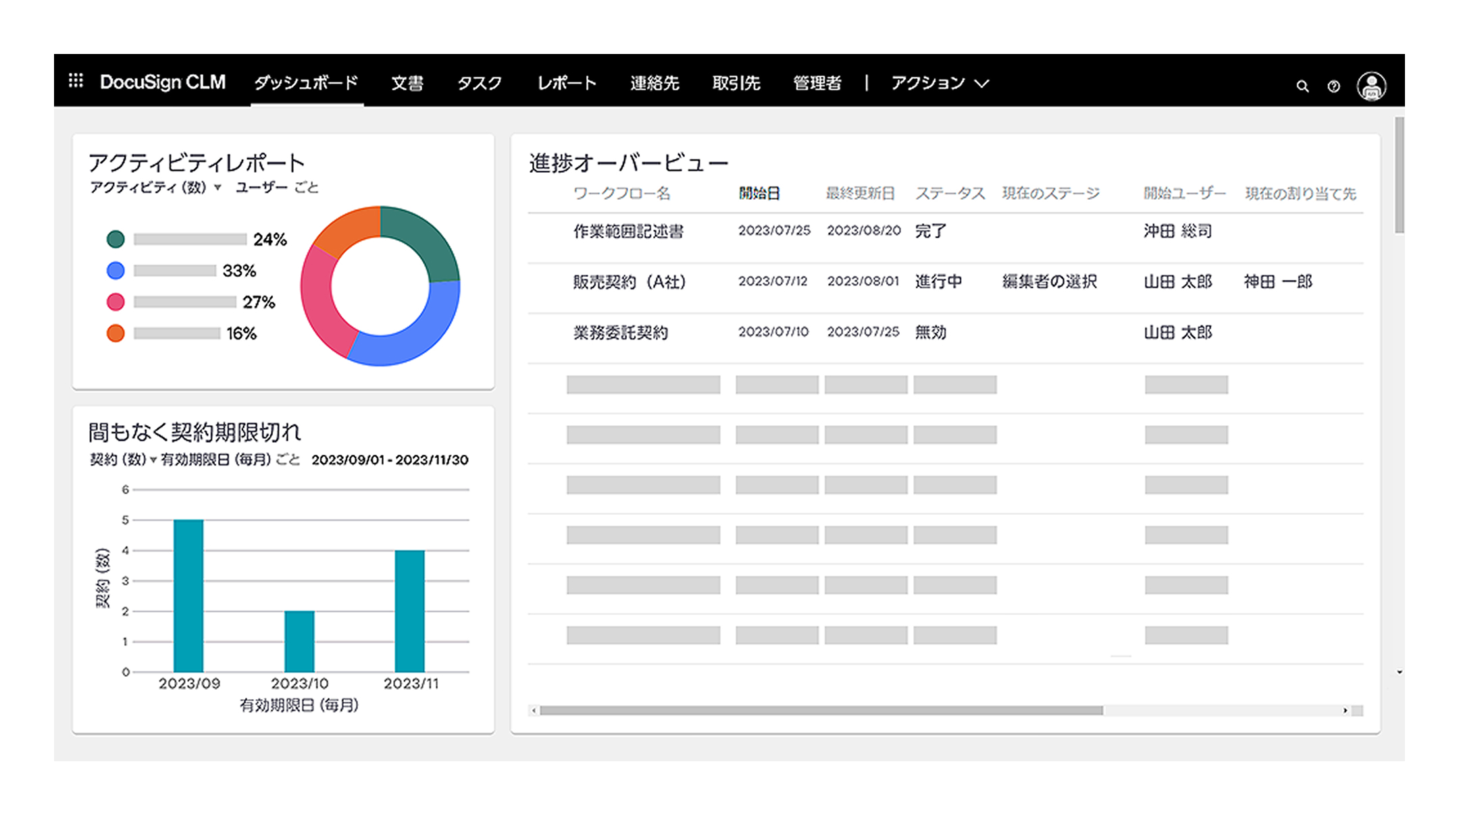The width and height of the screenshot is (1459, 826).
Task: Open the help question mark icon
Action: click(x=1333, y=86)
